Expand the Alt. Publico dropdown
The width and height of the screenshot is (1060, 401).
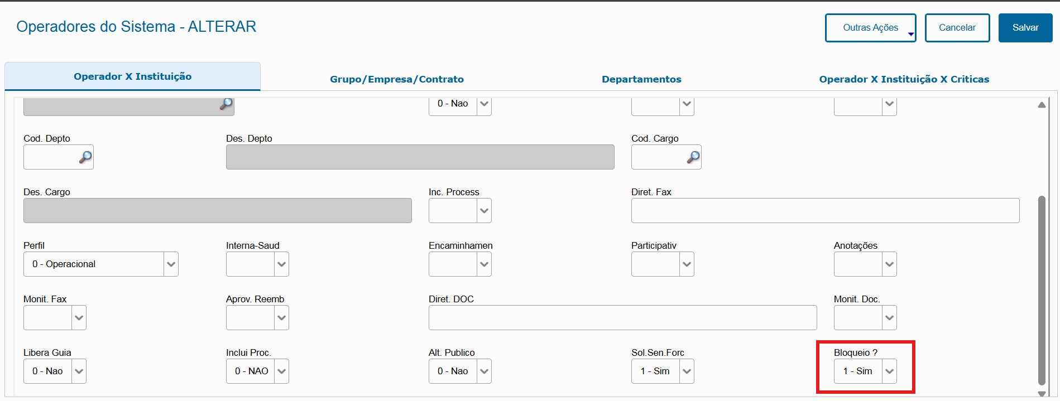(x=484, y=371)
